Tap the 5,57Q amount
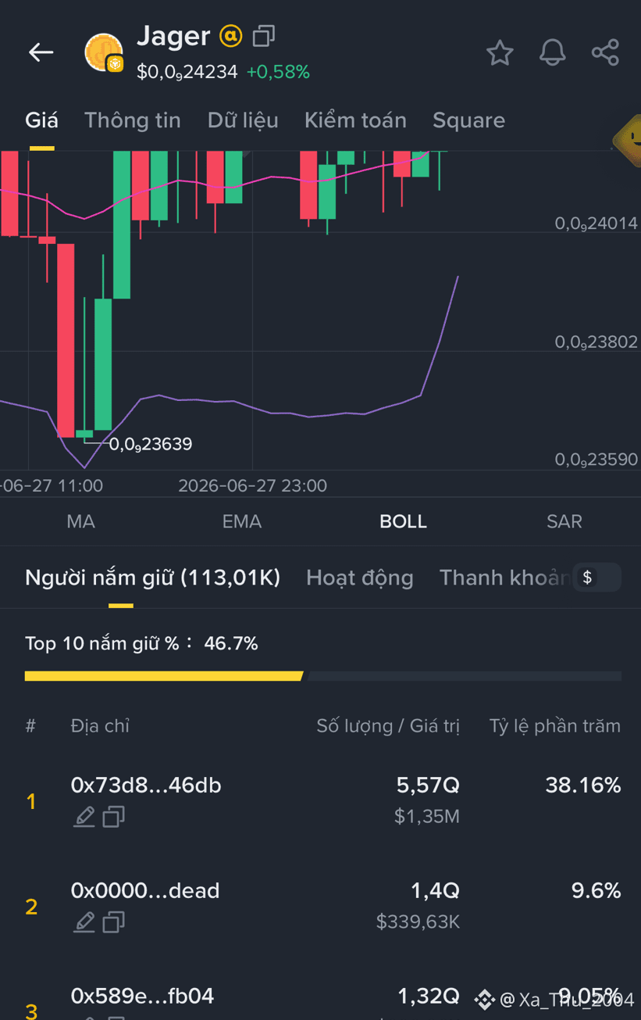 click(x=428, y=785)
